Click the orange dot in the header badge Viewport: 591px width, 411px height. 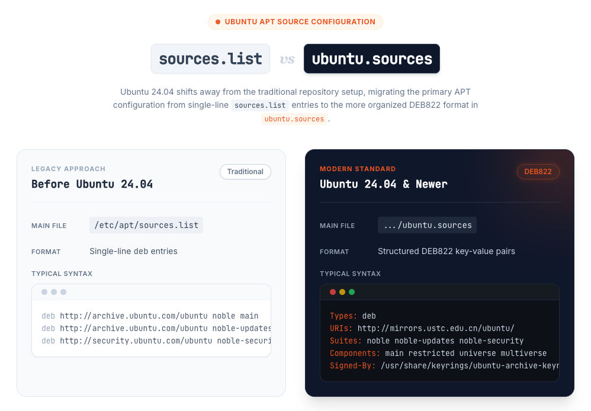pyautogui.click(x=218, y=22)
